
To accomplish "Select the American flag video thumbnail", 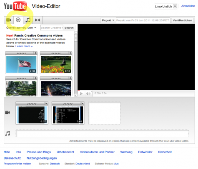I will click(21, 64).
